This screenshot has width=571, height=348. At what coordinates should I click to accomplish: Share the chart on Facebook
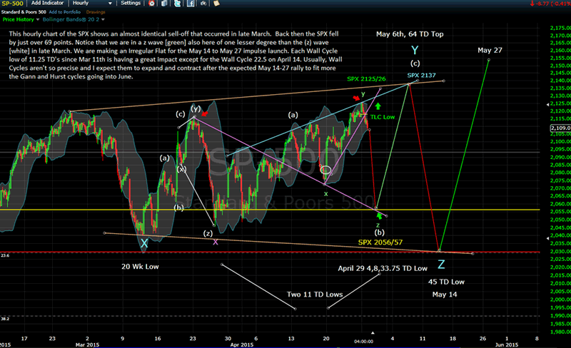pos(190,4)
